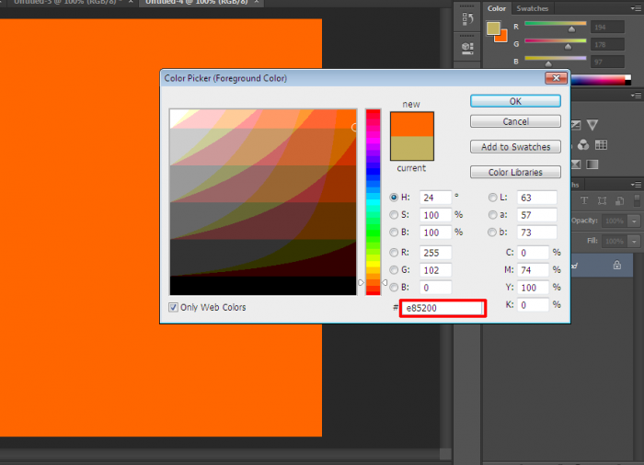Click the H value field showing 24
This screenshot has height=465, width=644.
coord(435,198)
